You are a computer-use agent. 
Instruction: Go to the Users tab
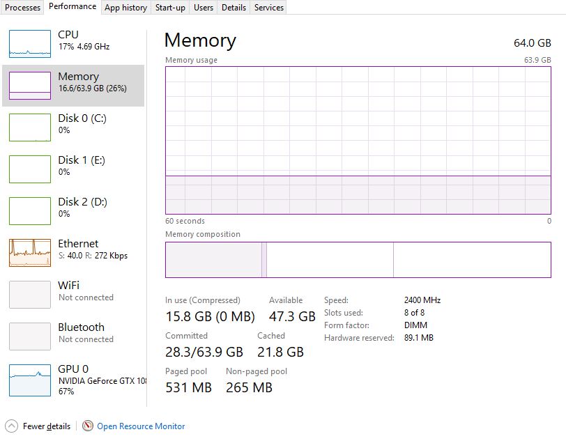coord(204,8)
